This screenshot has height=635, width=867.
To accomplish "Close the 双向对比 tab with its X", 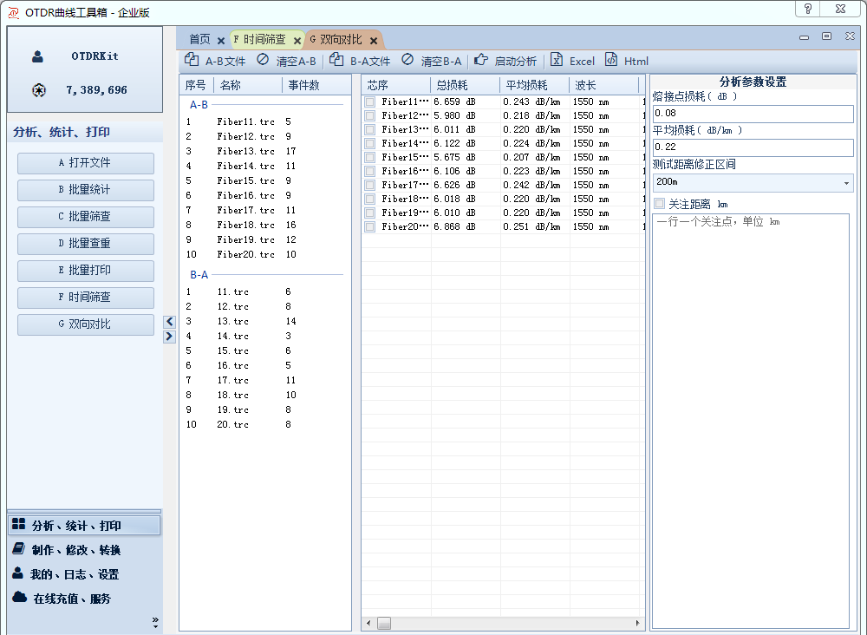I will tap(374, 41).
